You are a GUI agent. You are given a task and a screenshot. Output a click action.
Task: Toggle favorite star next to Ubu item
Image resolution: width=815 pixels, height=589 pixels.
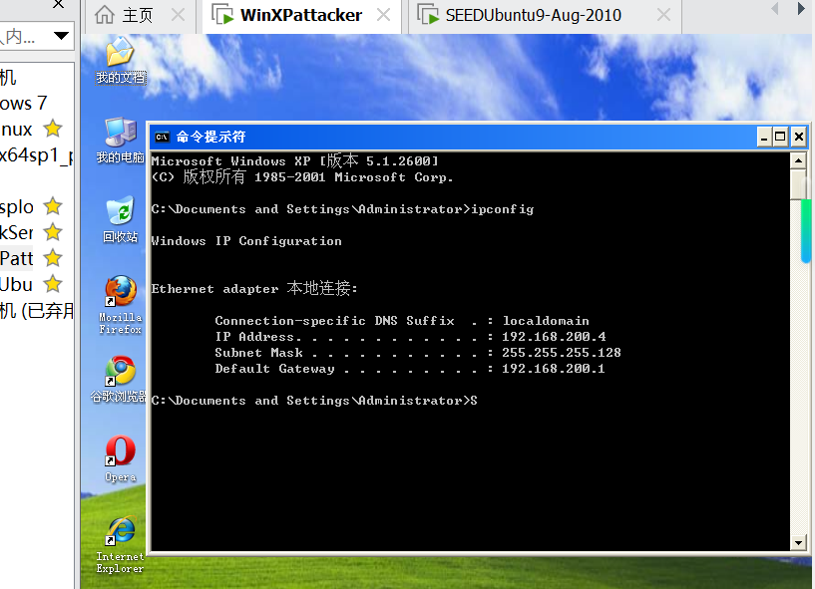pos(53,284)
